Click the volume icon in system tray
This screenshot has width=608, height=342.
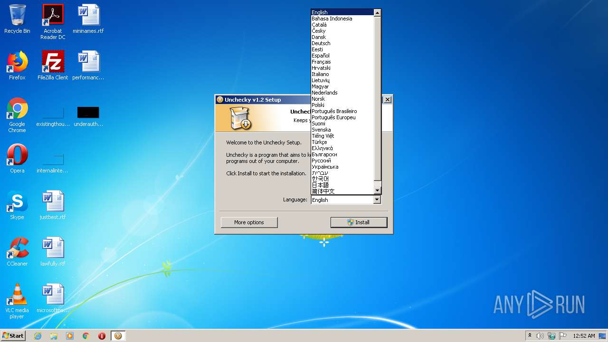[540, 336]
